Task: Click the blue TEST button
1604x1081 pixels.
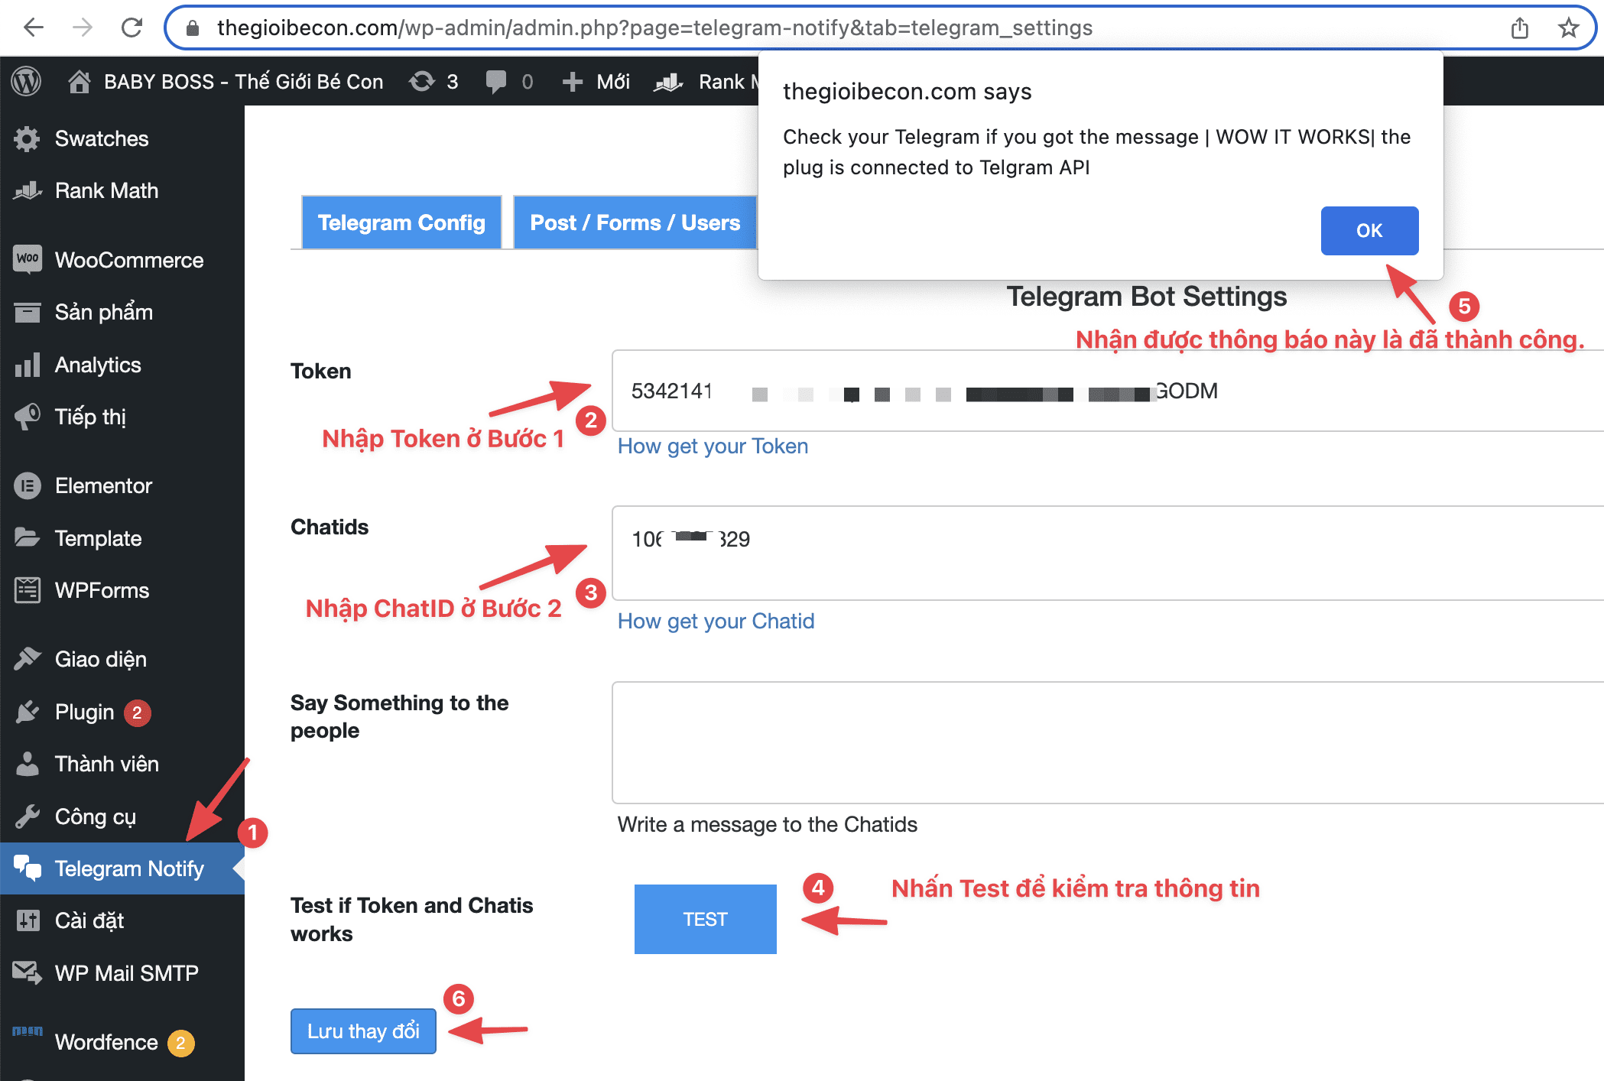Action: 705,919
